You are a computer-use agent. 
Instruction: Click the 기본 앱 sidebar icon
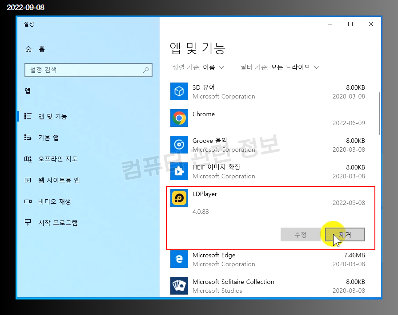pos(28,138)
